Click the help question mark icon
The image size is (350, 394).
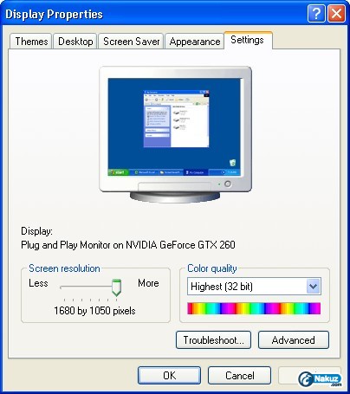click(316, 13)
